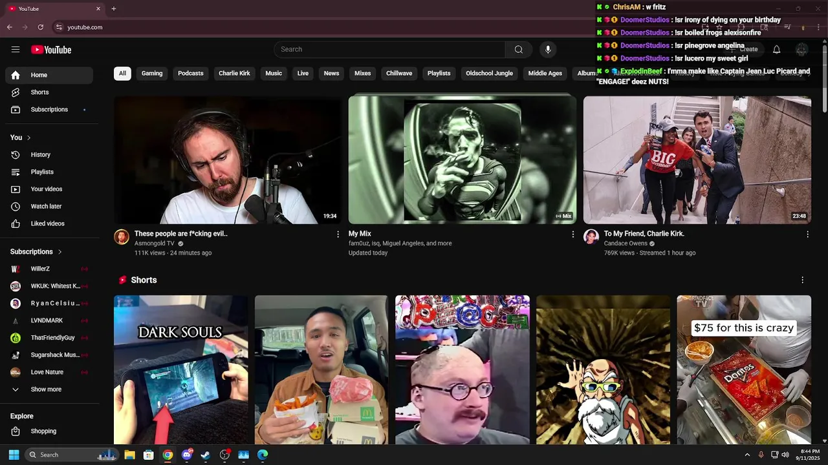Open the Shorts shelf three-dot menu

[x=802, y=280]
